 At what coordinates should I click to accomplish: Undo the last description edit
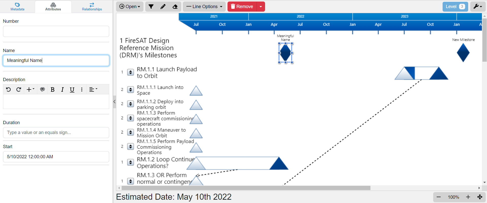coord(8,89)
